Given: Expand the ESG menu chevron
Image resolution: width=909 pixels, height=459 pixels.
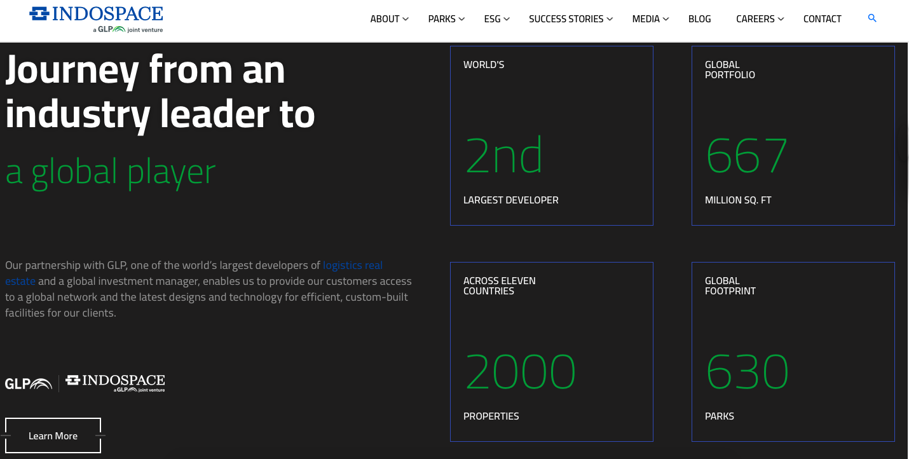Looking at the screenshot, I should (x=507, y=19).
